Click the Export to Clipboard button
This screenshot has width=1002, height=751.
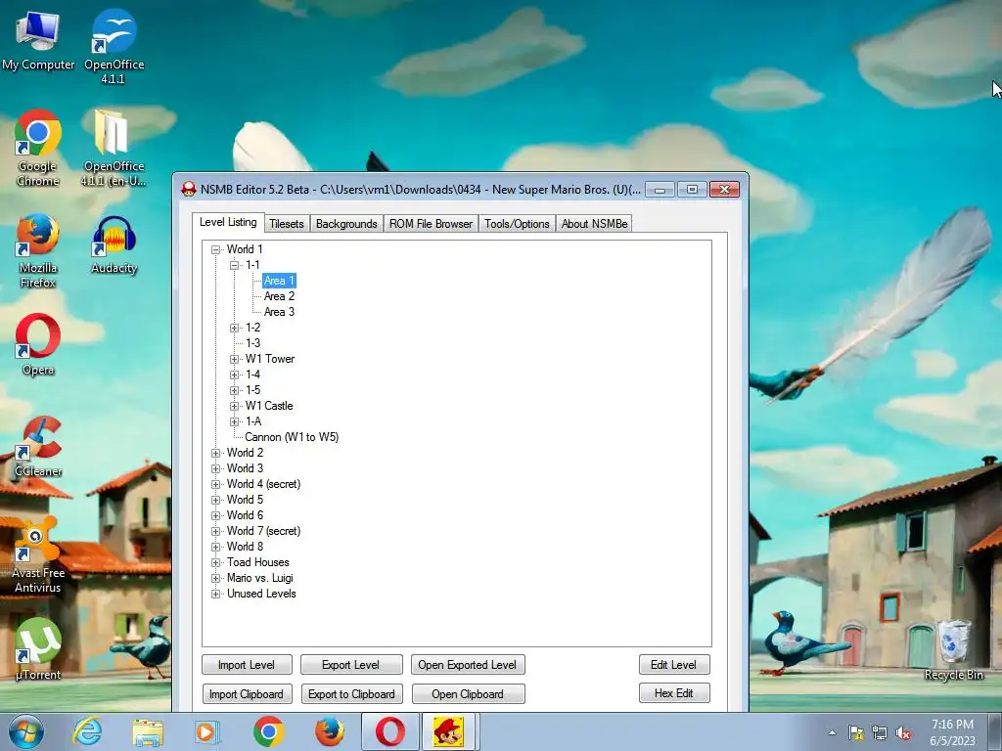(351, 694)
